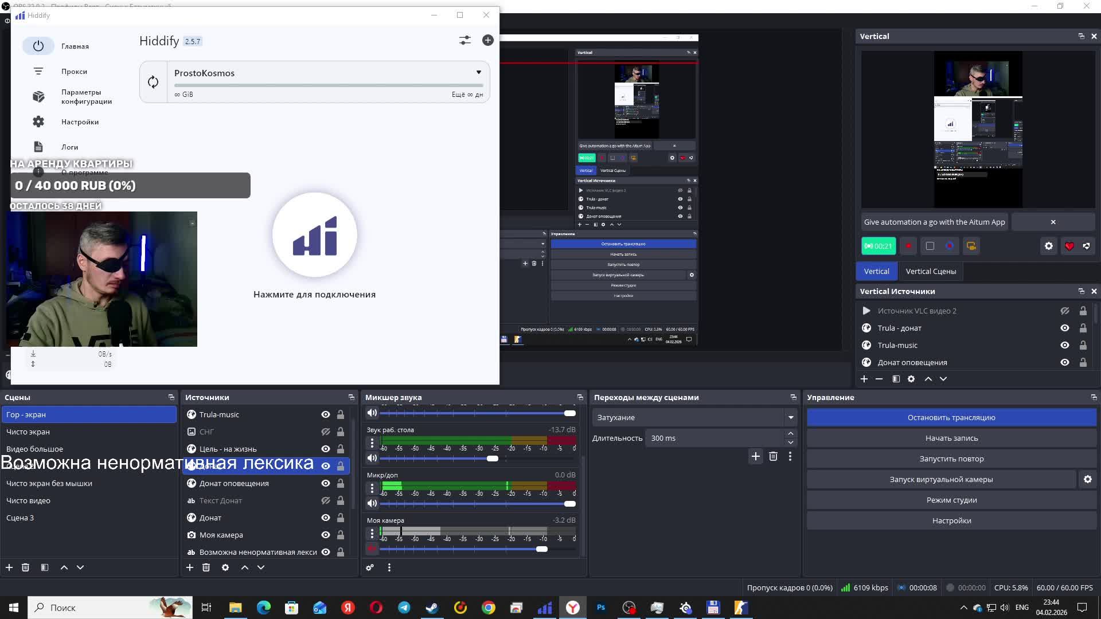This screenshot has width=1101, height=619.
Task: Open virtual camera settings gear
Action: [x=1087, y=479]
